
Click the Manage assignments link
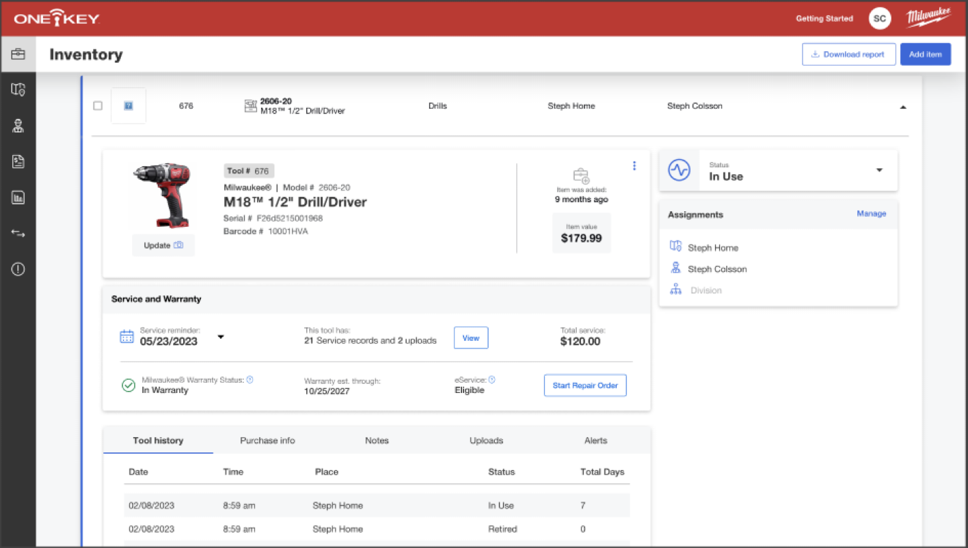871,214
